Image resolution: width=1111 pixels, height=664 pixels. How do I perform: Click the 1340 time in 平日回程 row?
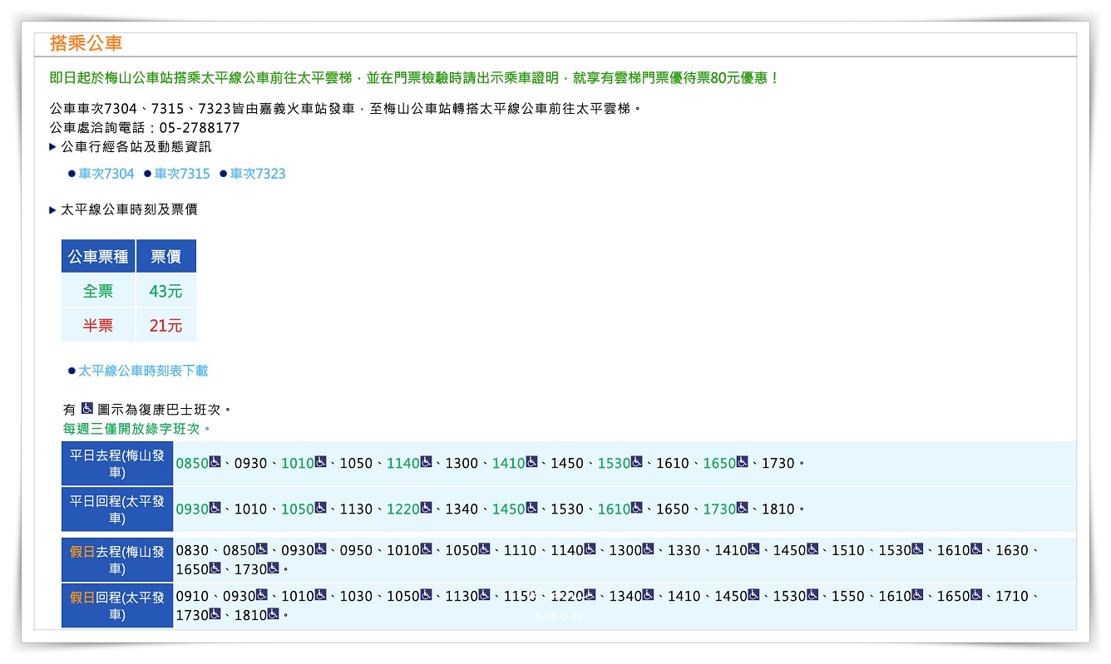[x=462, y=509]
